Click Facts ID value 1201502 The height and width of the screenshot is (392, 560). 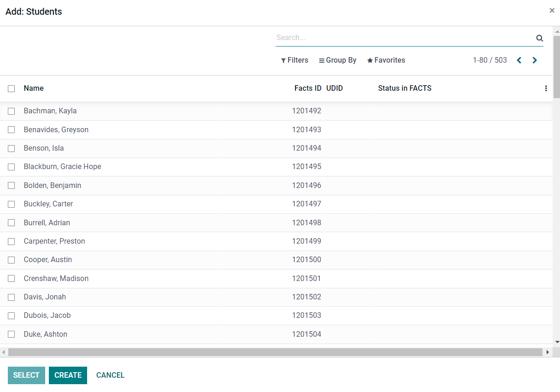(x=307, y=297)
